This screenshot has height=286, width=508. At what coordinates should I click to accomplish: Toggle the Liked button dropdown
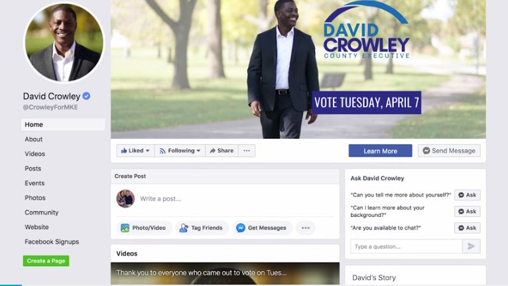pos(135,151)
